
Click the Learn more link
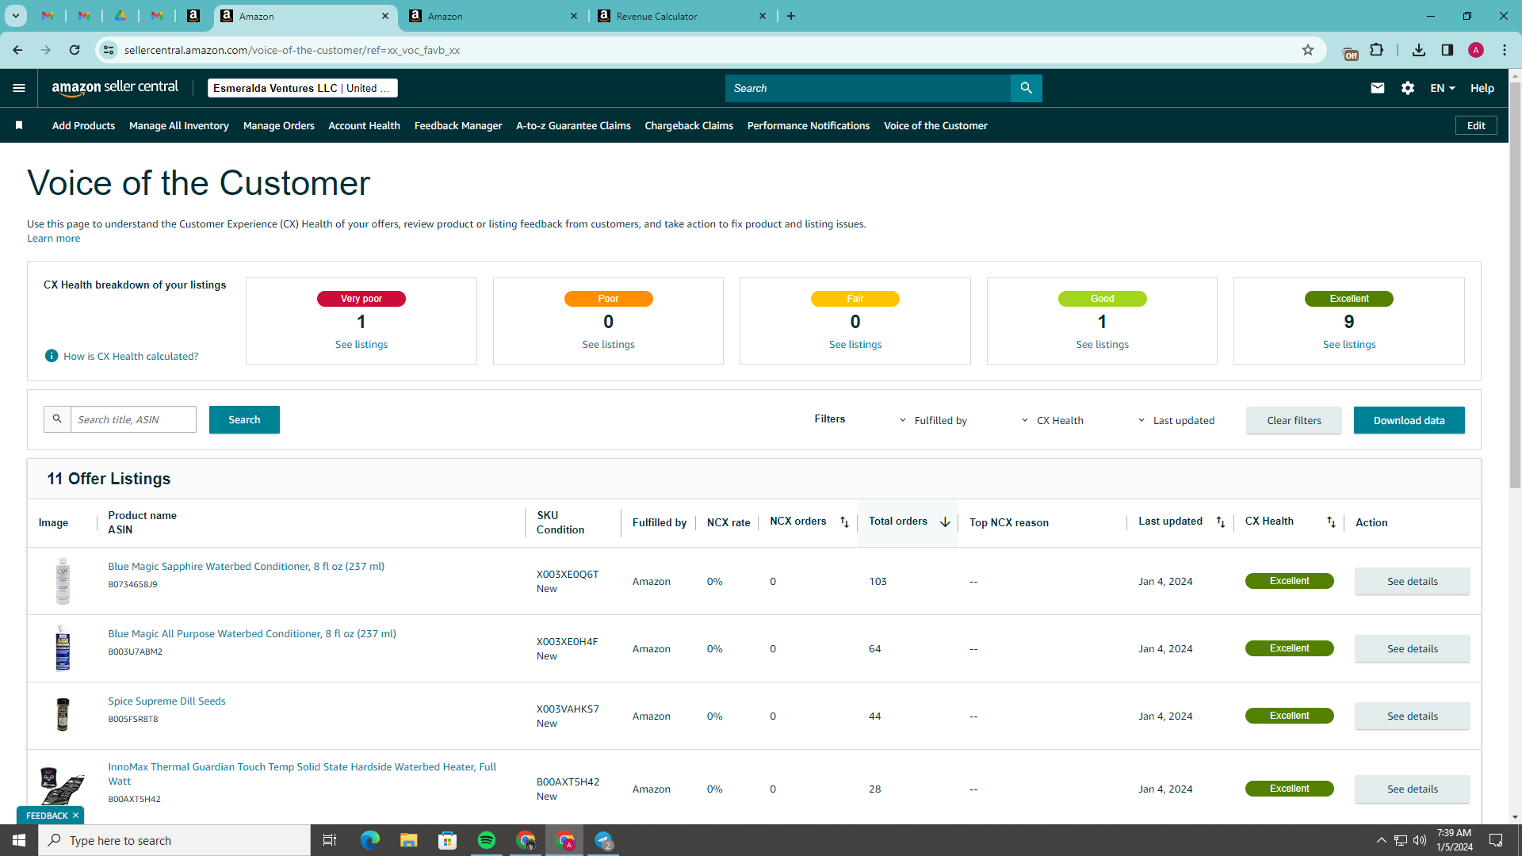tap(53, 239)
